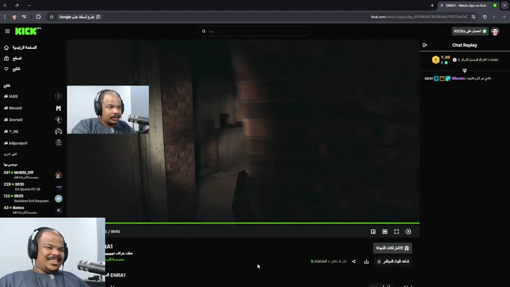This screenshot has width=510, height=287.
Task: Click the clip streamer webcam overlay
Action: (108, 110)
